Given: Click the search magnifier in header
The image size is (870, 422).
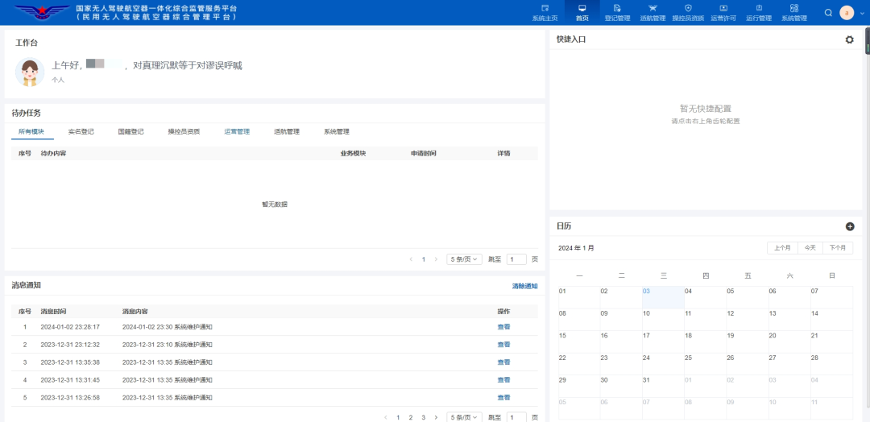Looking at the screenshot, I should pyautogui.click(x=828, y=13).
